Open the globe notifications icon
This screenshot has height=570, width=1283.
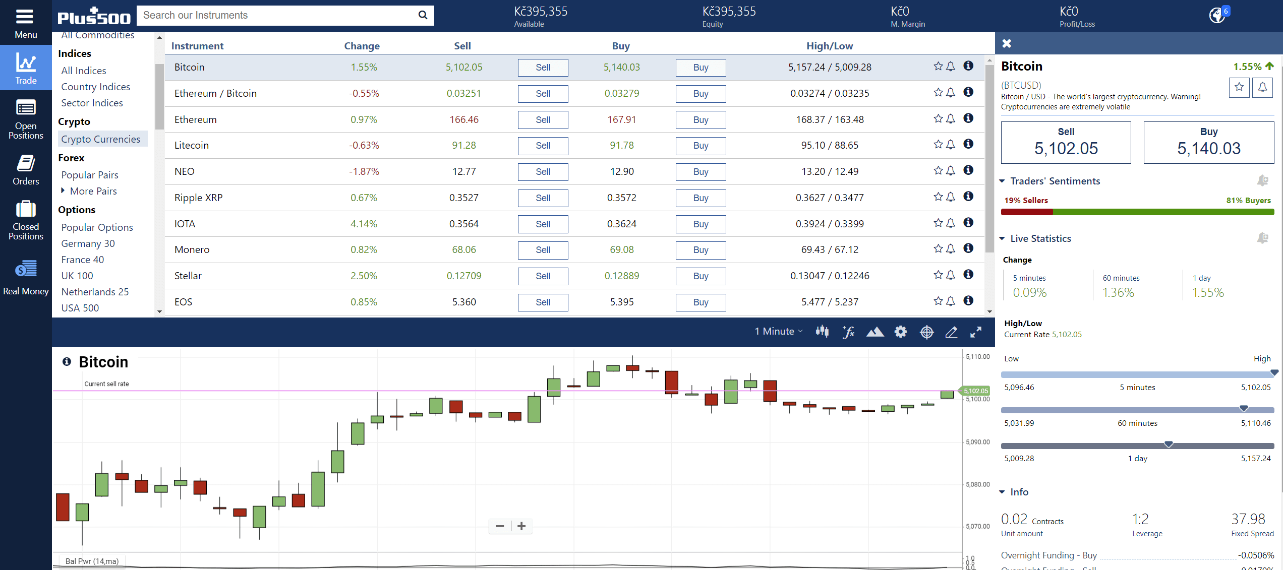pyautogui.click(x=1217, y=15)
